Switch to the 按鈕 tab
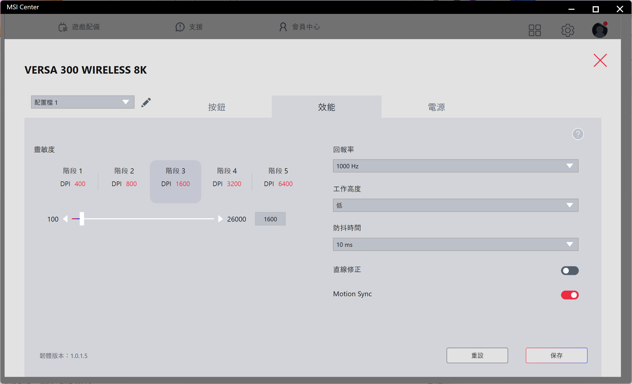Viewport: 632px width, 384px height. coord(217,107)
